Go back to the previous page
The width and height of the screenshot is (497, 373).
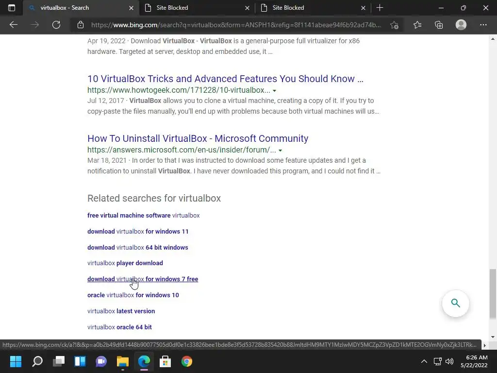point(13,25)
